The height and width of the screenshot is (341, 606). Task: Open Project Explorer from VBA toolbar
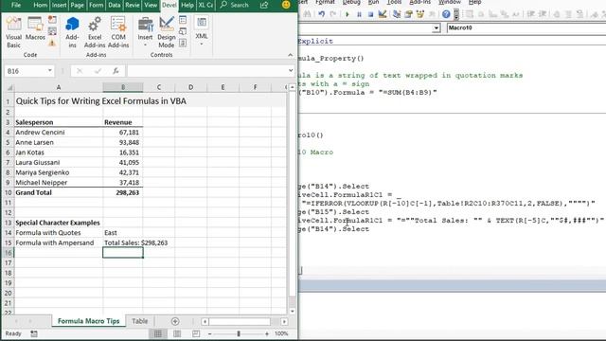397,14
